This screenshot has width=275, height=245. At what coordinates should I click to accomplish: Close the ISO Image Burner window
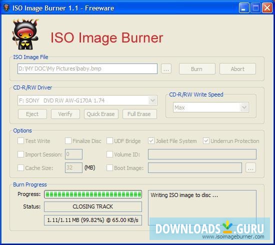[x=267, y=8]
